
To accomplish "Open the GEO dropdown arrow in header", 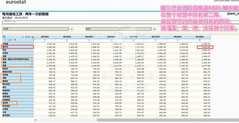I will pyautogui.click(x=15, y=40).
